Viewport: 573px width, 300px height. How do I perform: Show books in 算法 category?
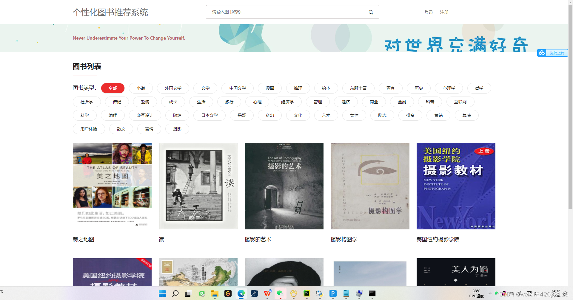[x=466, y=115]
